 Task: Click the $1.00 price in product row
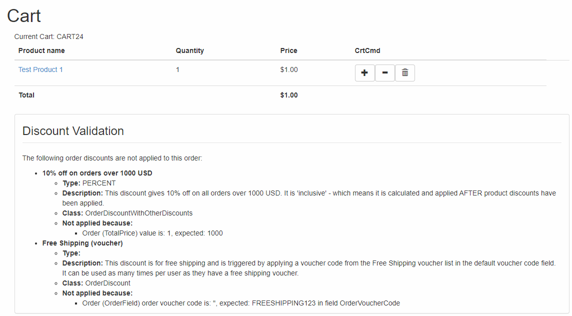(x=289, y=69)
